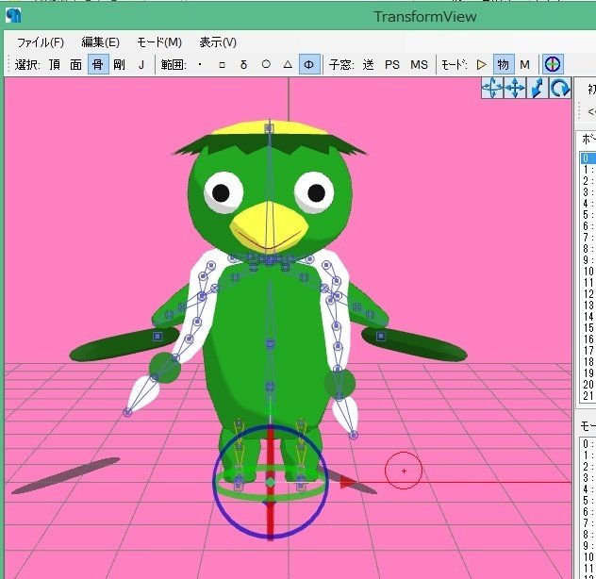The image size is (596, 579).
Task: Select the right arm square bone marker
Action: tap(380, 336)
